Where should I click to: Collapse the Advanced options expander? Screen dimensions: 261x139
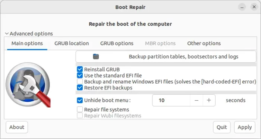pyautogui.click(x=29, y=34)
